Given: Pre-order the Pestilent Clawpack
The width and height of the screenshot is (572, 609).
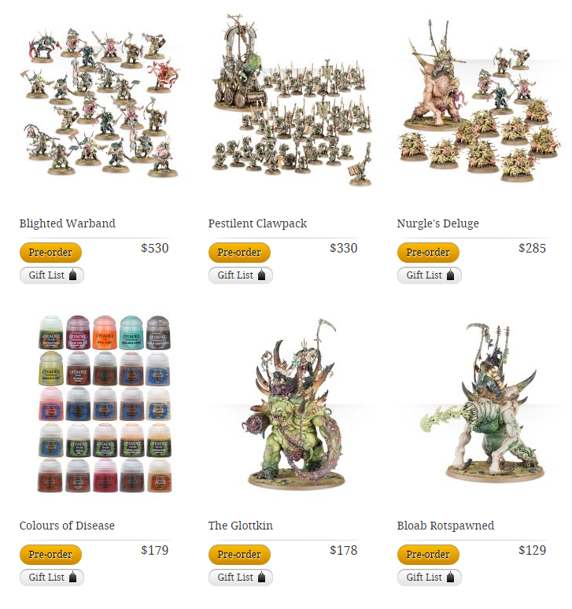Looking at the screenshot, I should click(x=239, y=253).
